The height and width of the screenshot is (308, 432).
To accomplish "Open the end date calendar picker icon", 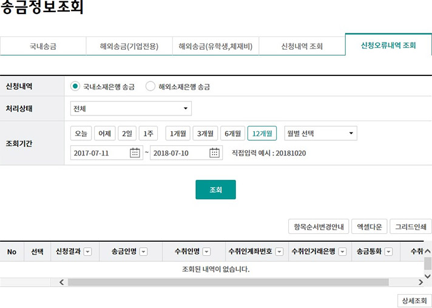I will 215,153.
